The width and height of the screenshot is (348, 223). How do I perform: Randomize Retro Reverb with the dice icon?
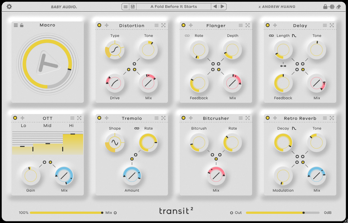pyautogui.click(x=332, y=118)
